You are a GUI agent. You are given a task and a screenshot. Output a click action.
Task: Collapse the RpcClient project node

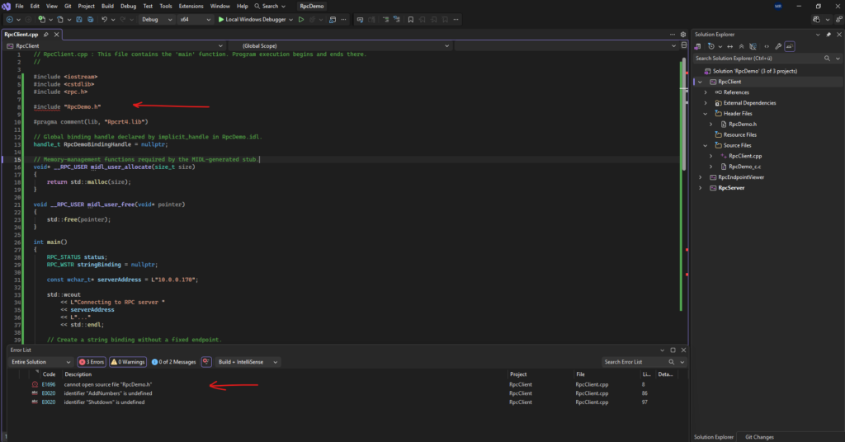pyautogui.click(x=700, y=82)
